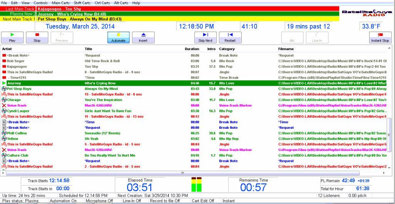The width and height of the screenshot is (395, 204).
Task: Click the disc icon next to Chicago
Action: 4,99
